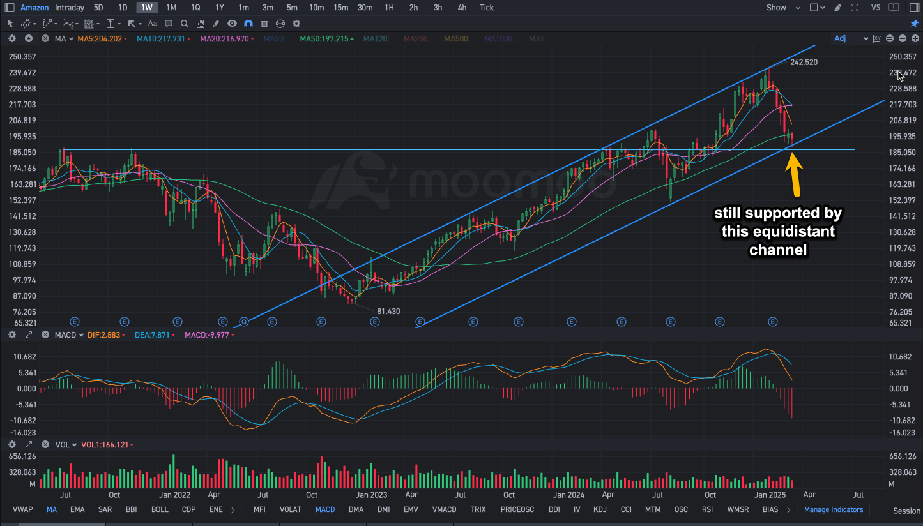This screenshot has height=526, width=923.
Task: Switch to the 1D timeframe
Action: [x=123, y=8]
